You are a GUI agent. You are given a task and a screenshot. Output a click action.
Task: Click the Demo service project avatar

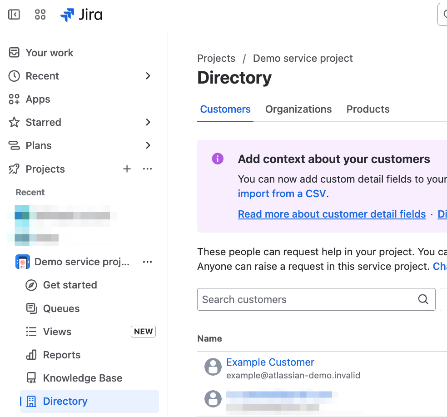tap(23, 262)
